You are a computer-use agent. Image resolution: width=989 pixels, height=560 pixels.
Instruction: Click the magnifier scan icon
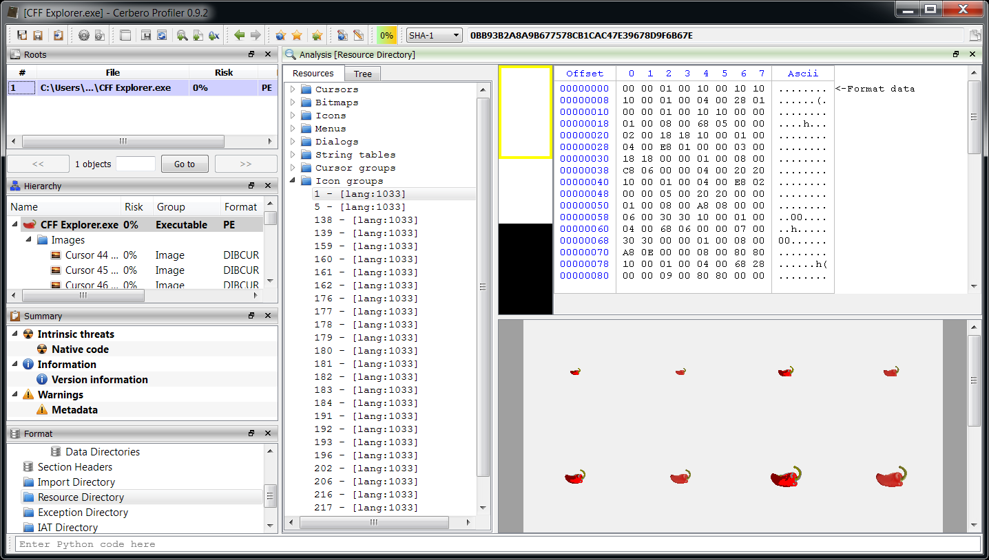tap(183, 35)
